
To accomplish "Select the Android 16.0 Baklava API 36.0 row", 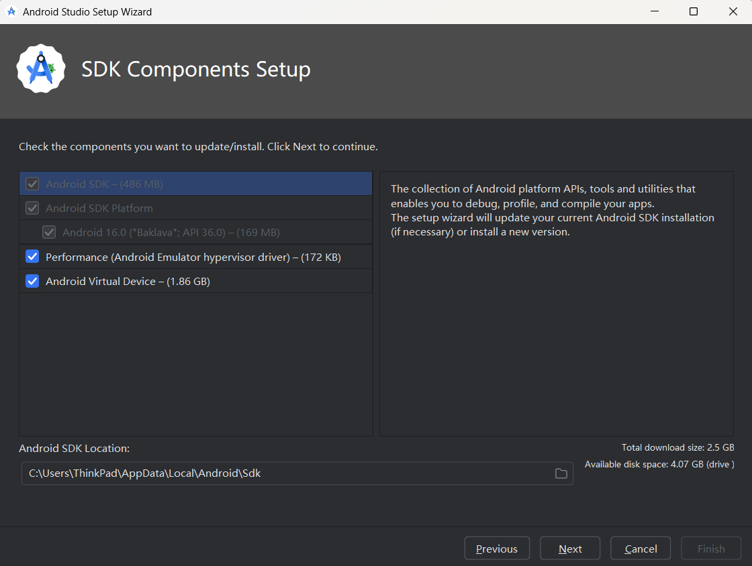I will [x=195, y=232].
